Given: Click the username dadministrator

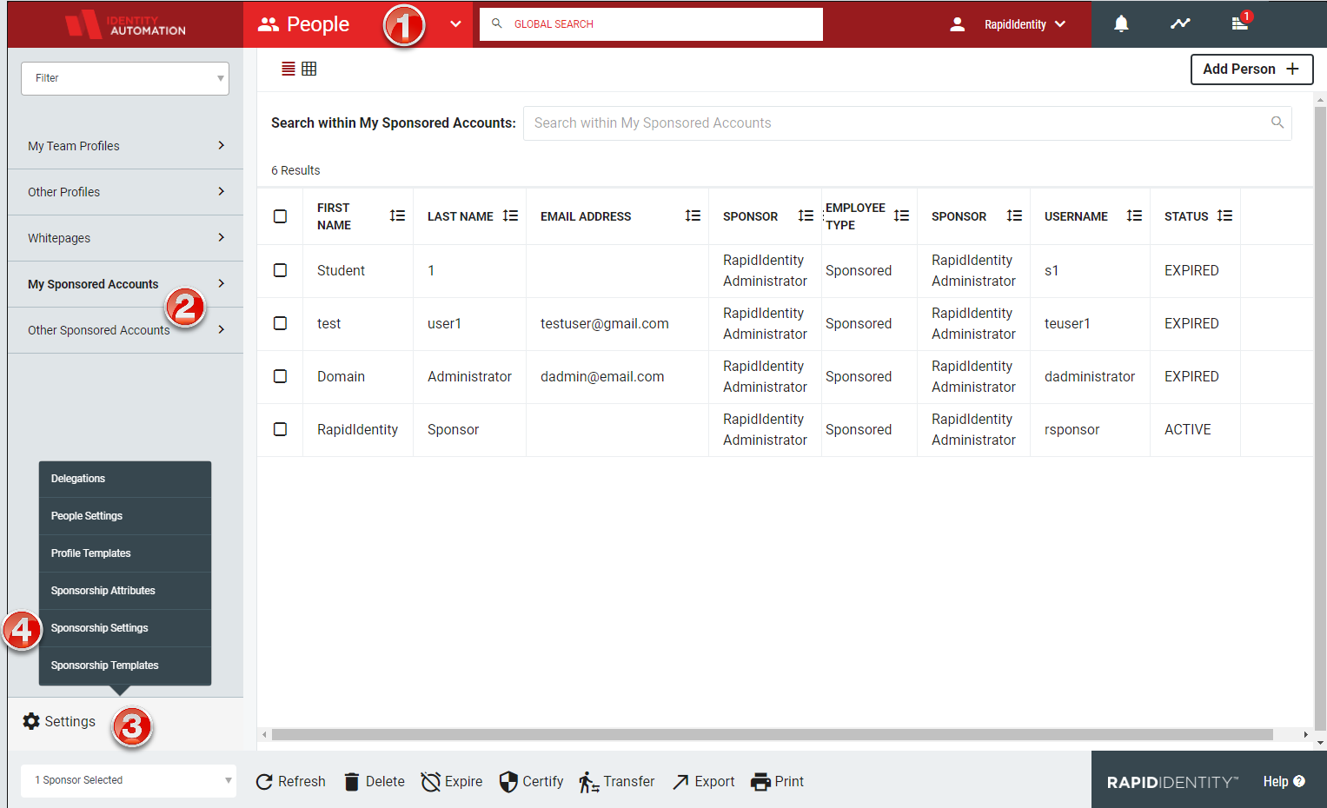Looking at the screenshot, I should click(1090, 376).
